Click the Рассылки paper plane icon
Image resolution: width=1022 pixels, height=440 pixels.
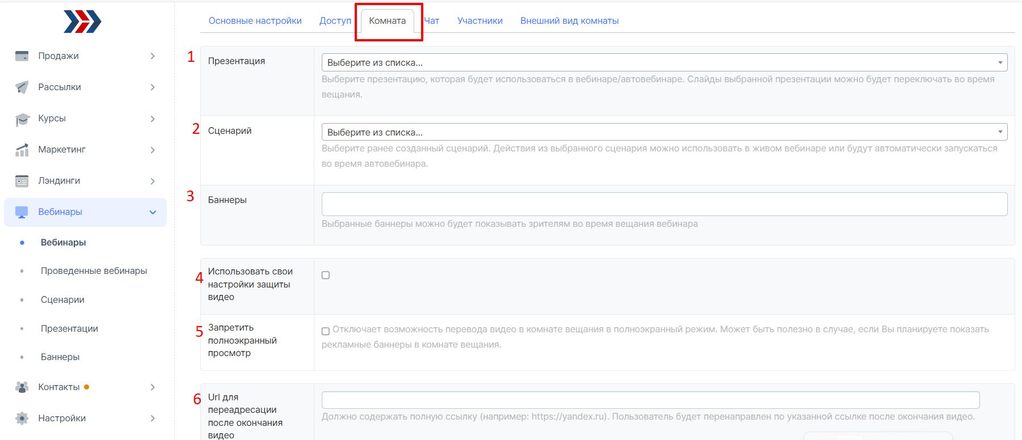click(22, 87)
